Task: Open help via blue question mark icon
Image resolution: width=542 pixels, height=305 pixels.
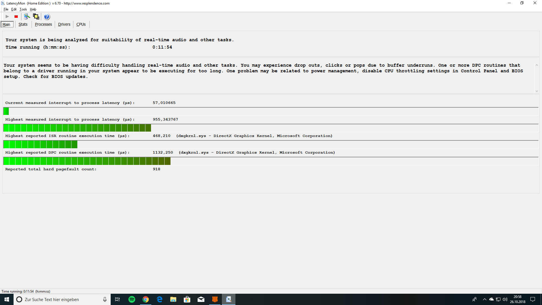Action: (x=47, y=17)
